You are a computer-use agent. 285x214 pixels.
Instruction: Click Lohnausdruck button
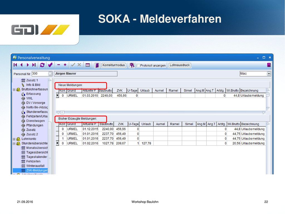180,65
